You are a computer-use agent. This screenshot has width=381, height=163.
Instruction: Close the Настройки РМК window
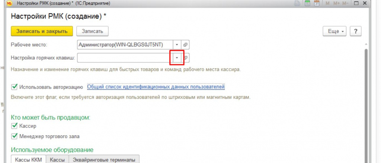coord(365,3)
